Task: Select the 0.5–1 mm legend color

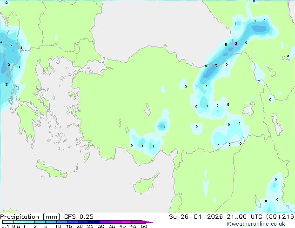Action: [19, 222]
